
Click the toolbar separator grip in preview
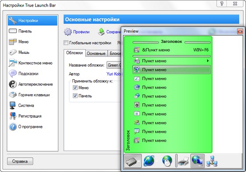click(x=176, y=161)
